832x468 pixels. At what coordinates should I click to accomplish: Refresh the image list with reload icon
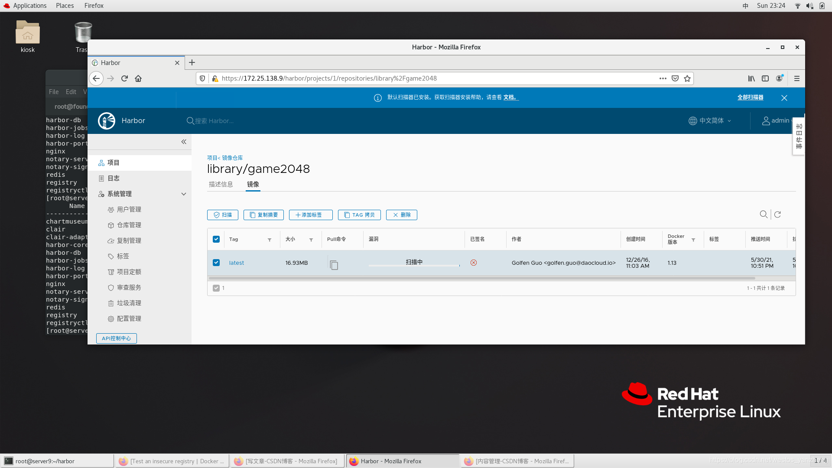click(x=777, y=214)
